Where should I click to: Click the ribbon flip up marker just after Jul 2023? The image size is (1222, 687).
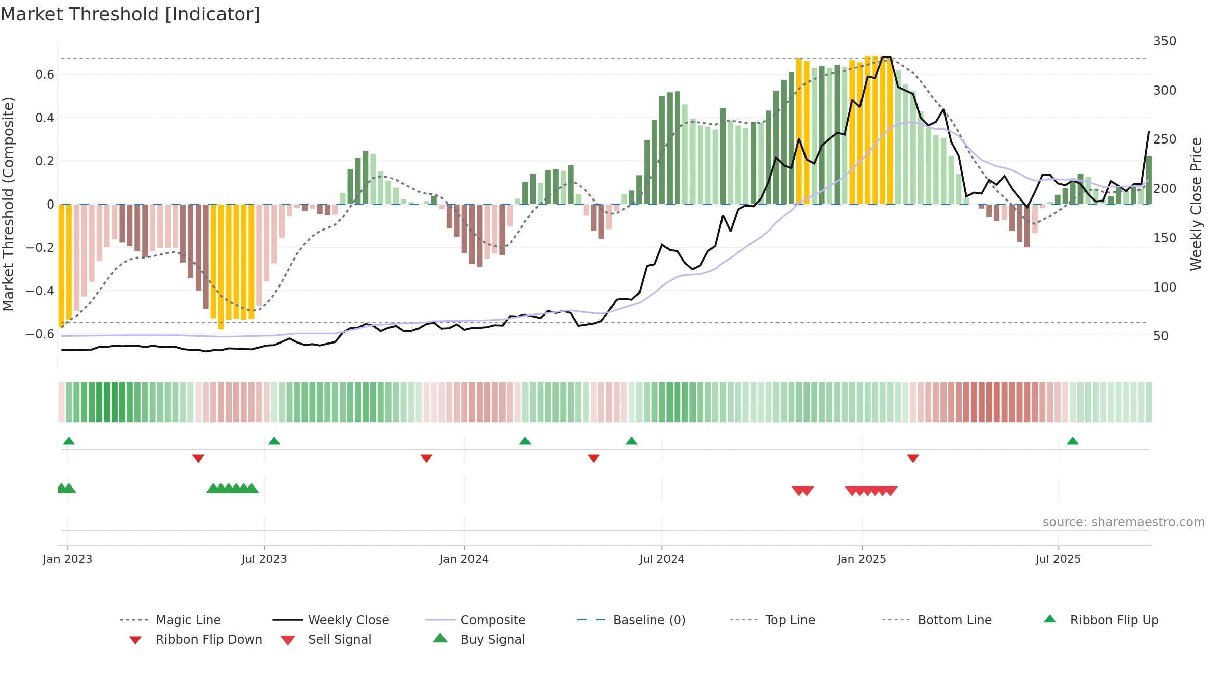274,441
